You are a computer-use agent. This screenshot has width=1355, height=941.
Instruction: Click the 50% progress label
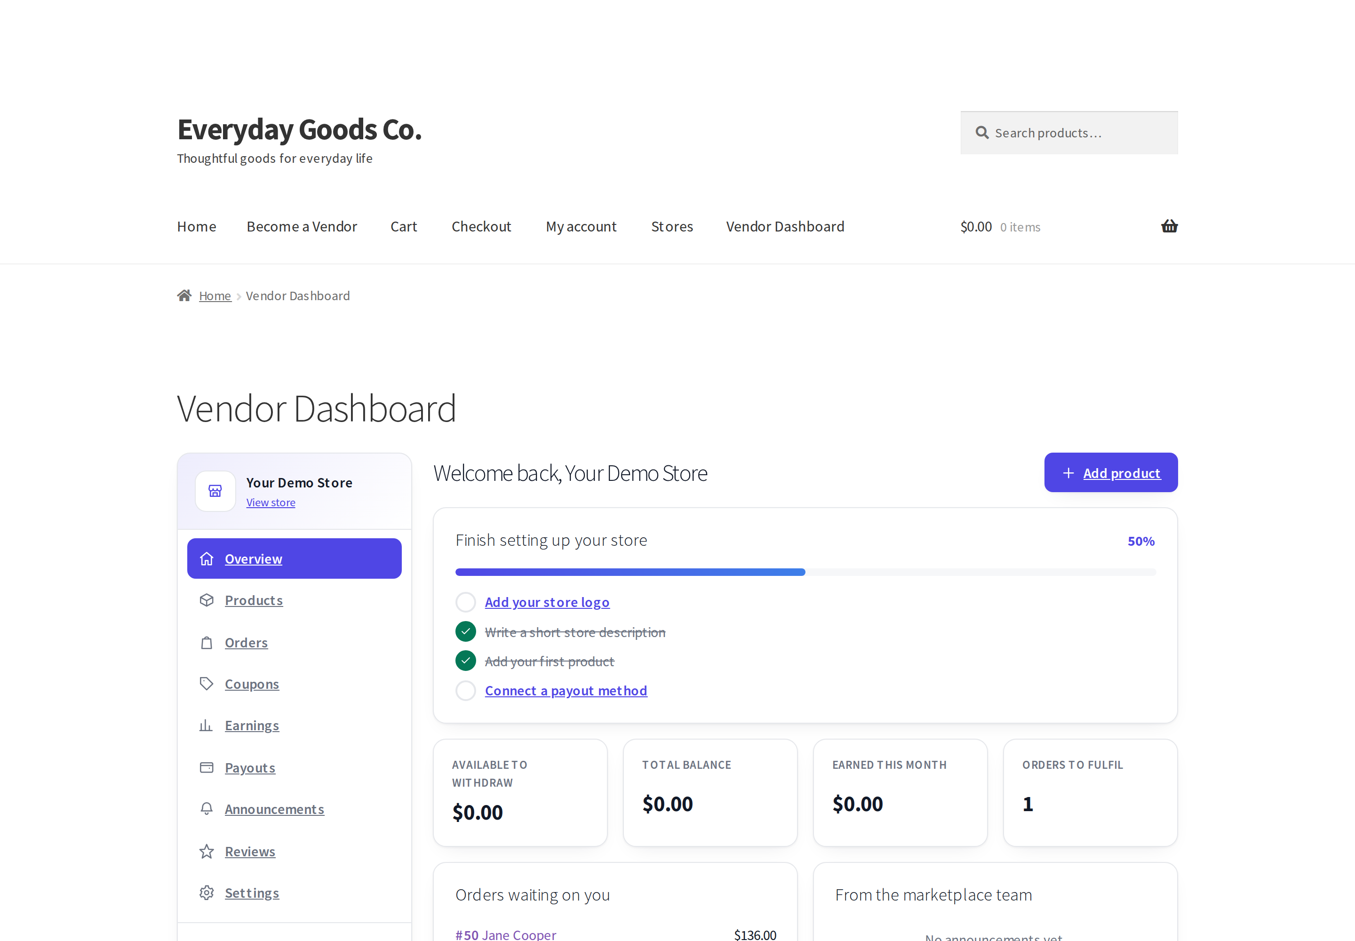[1141, 541]
